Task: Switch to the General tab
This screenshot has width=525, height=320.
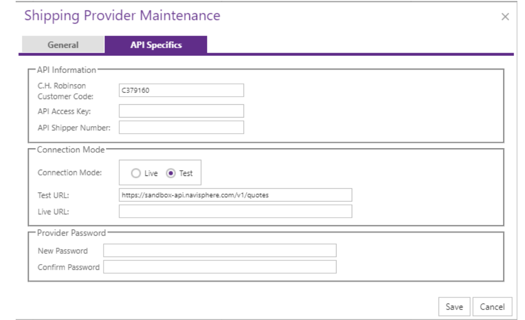Action: pos(63,45)
